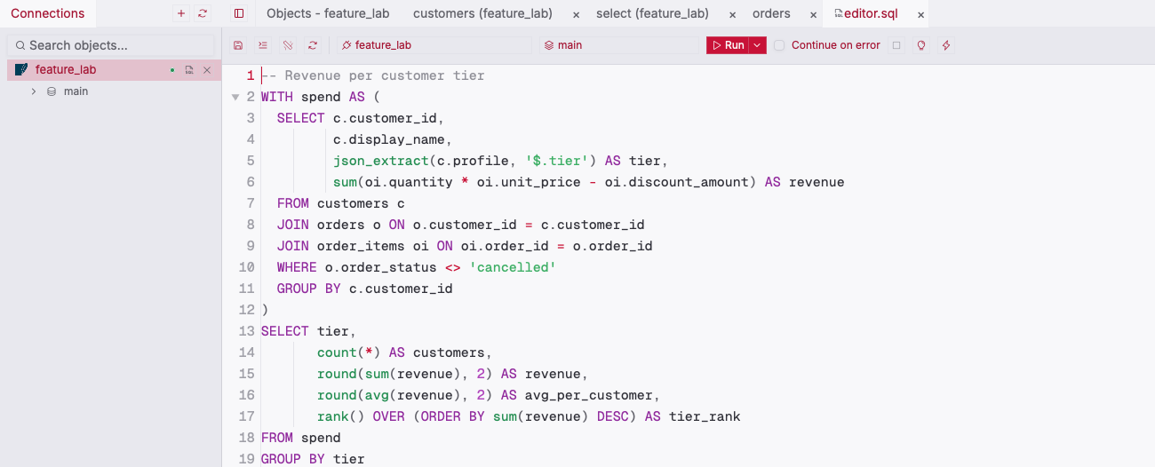Select main schema in tree

coord(76,91)
